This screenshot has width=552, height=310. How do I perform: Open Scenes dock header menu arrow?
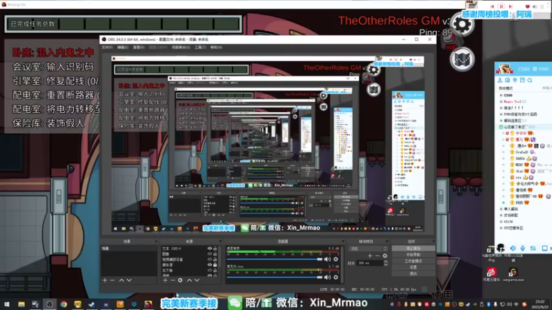point(156,242)
